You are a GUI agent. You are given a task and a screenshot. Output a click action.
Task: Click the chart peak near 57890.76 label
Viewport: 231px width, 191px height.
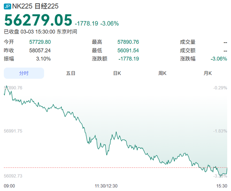click(6, 86)
